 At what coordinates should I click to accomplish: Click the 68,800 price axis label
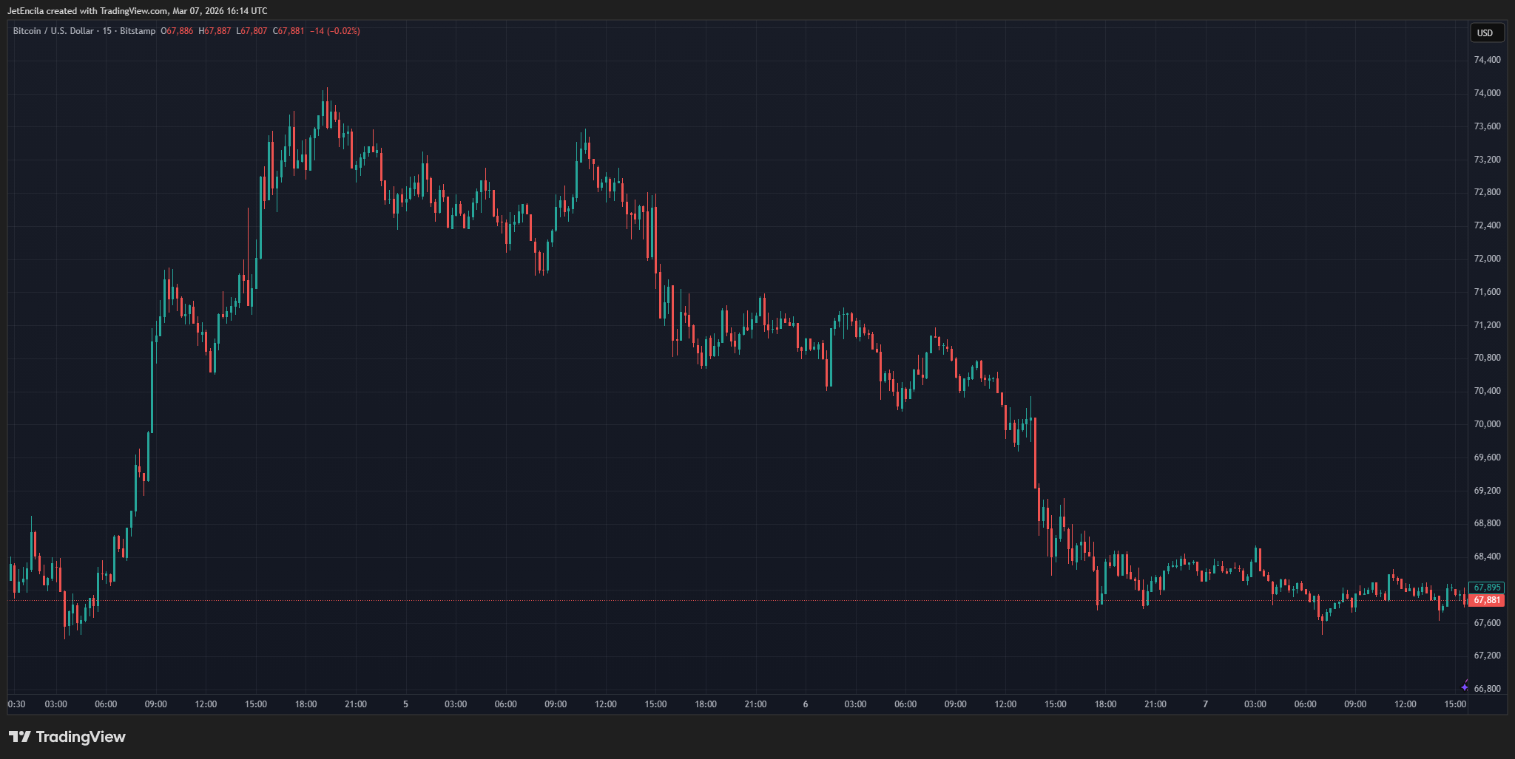[x=1487, y=523]
